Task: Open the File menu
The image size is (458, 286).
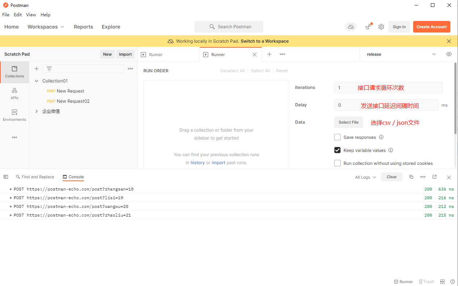Action: tap(6, 15)
